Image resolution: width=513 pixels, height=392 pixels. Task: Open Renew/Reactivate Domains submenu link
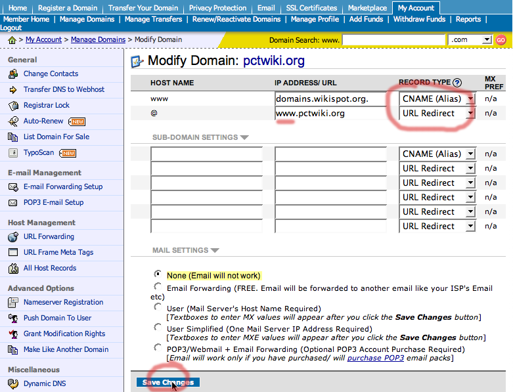236,19
